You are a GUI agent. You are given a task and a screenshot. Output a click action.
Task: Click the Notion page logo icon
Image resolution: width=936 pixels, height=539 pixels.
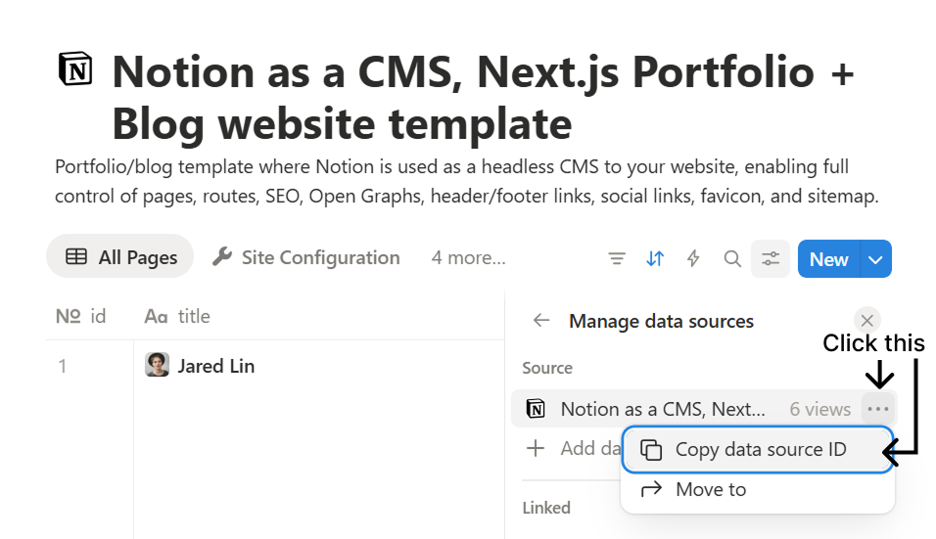pos(75,69)
